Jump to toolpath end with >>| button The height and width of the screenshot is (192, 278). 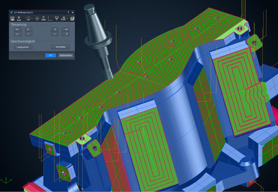point(66,29)
